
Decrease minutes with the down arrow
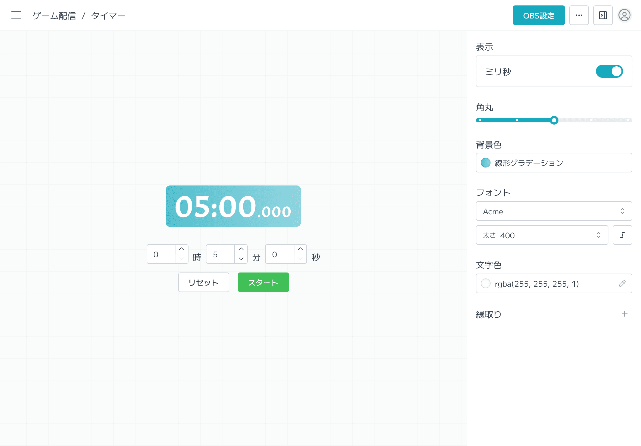241,259
